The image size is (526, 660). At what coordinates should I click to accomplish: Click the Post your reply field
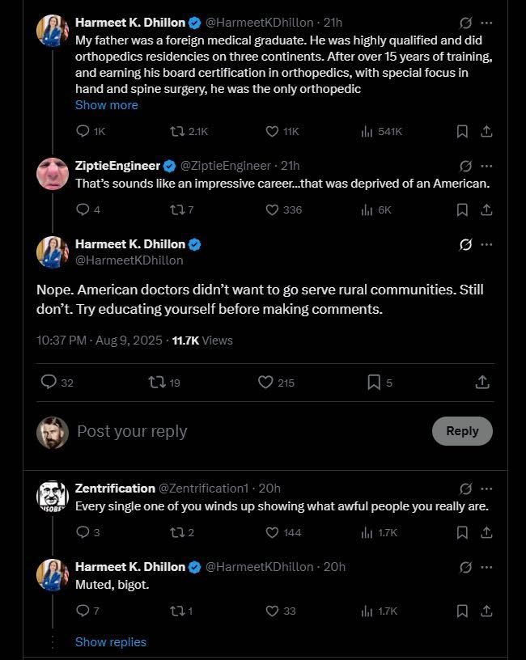(243, 431)
